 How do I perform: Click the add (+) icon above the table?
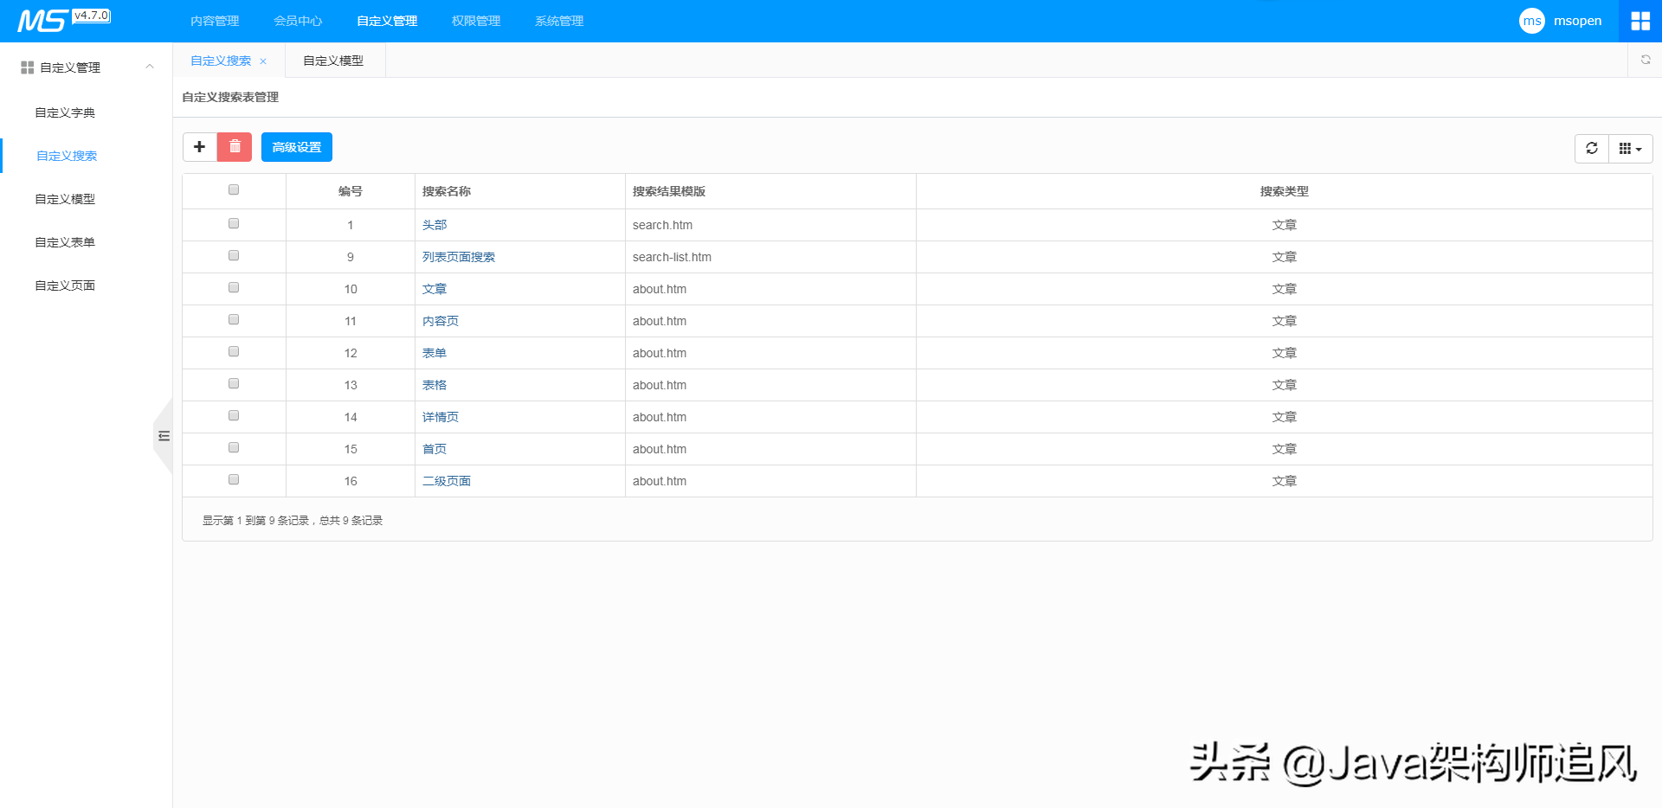(x=199, y=146)
